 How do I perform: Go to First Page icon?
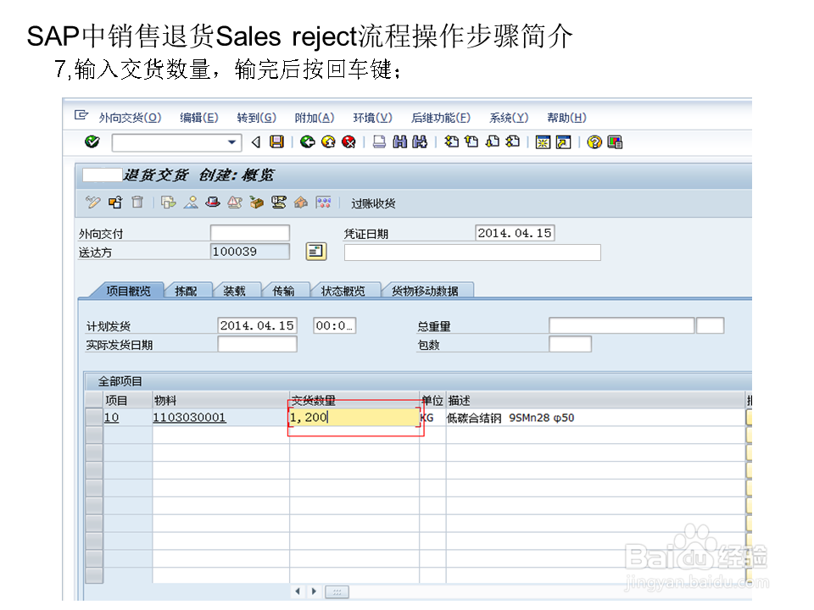click(x=452, y=141)
